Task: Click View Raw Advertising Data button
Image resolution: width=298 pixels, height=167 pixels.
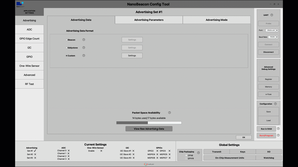Action: click(x=149, y=129)
